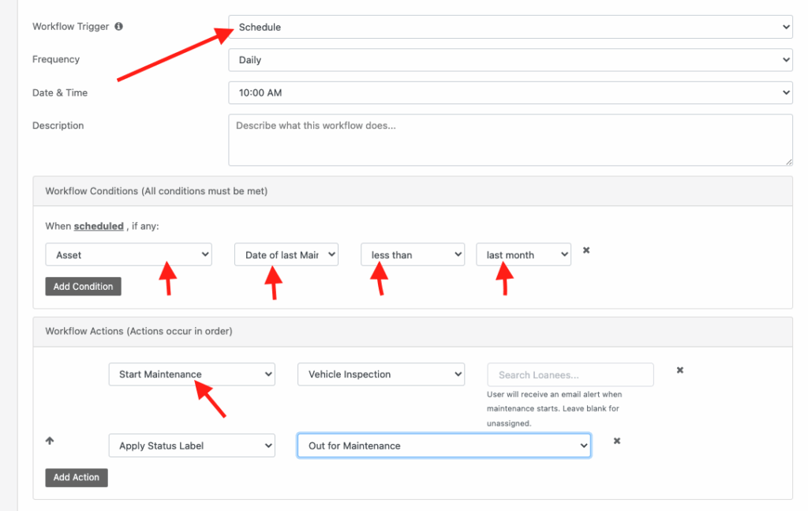This screenshot has width=808, height=511.
Task: Click the Description text area
Action: (x=511, y=139)
